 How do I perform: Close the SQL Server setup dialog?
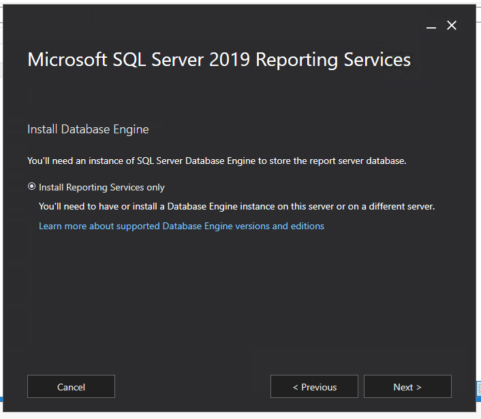click(452, 25)
